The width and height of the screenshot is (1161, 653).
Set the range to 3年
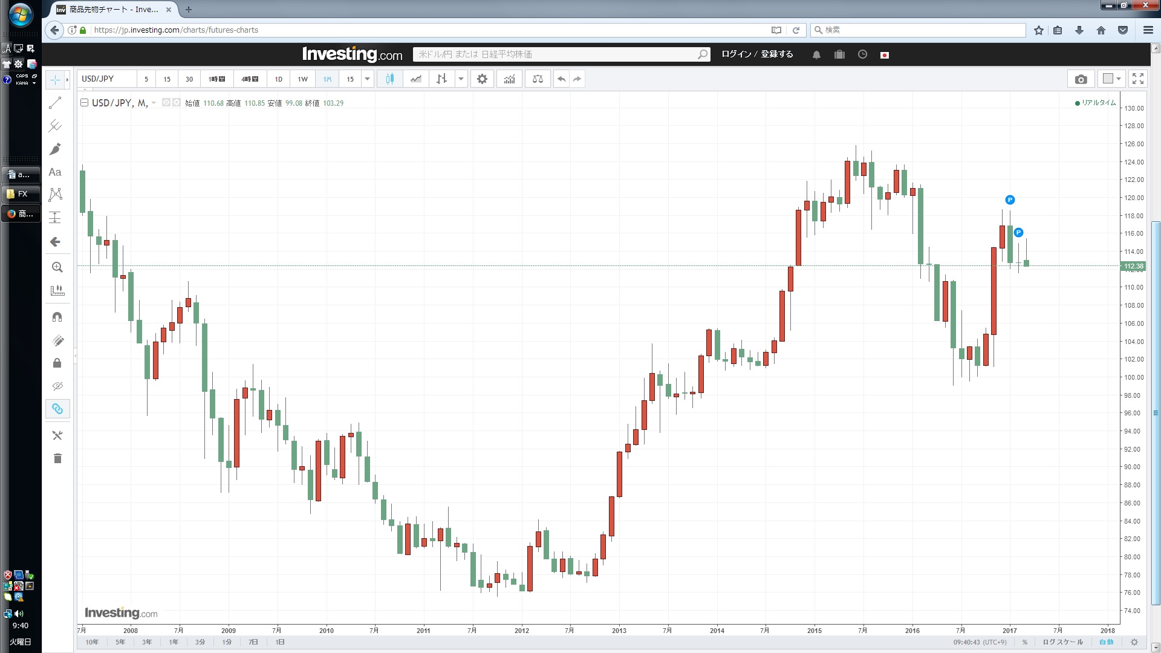coord(147,642)
